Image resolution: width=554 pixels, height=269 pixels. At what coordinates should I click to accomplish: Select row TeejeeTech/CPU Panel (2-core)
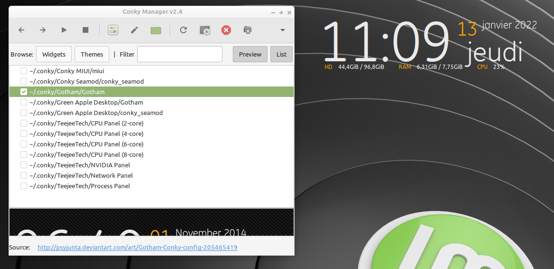[152, 124]
